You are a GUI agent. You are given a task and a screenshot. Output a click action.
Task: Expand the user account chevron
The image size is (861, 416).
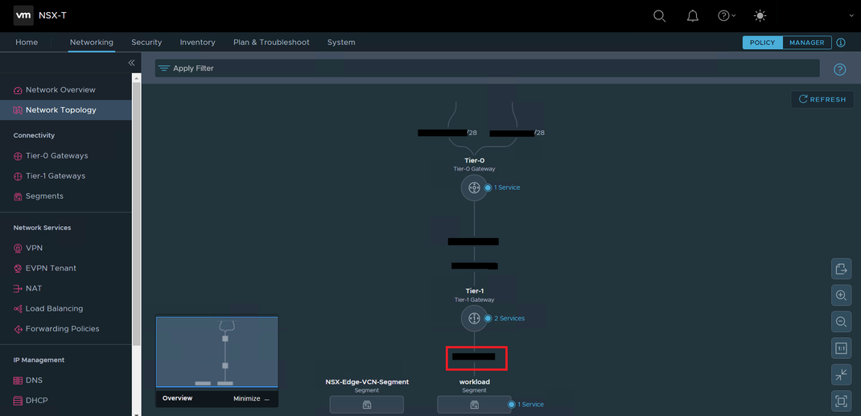[x=851, y=16]
